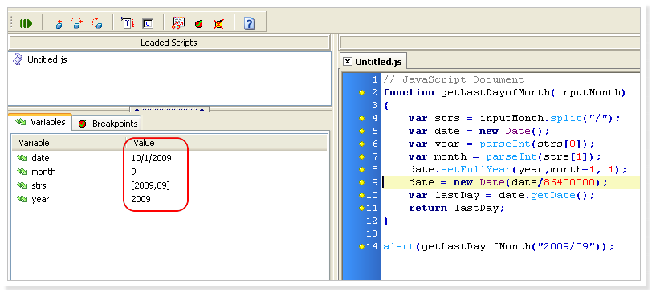Toggle breakpoint marker on line 14
Image resolution: width=652 pixels, height=292 pixels.
coord(362,247)
